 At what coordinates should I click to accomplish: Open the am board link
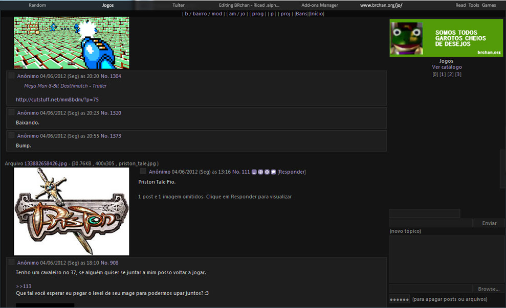[x=232, y=14]
